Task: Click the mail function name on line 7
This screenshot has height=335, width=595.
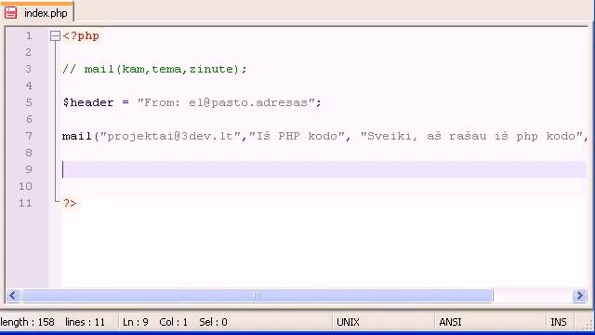Action: tap(77, 136)
